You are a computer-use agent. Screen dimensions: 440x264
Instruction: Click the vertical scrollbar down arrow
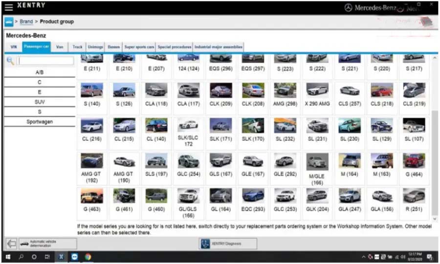435,220
